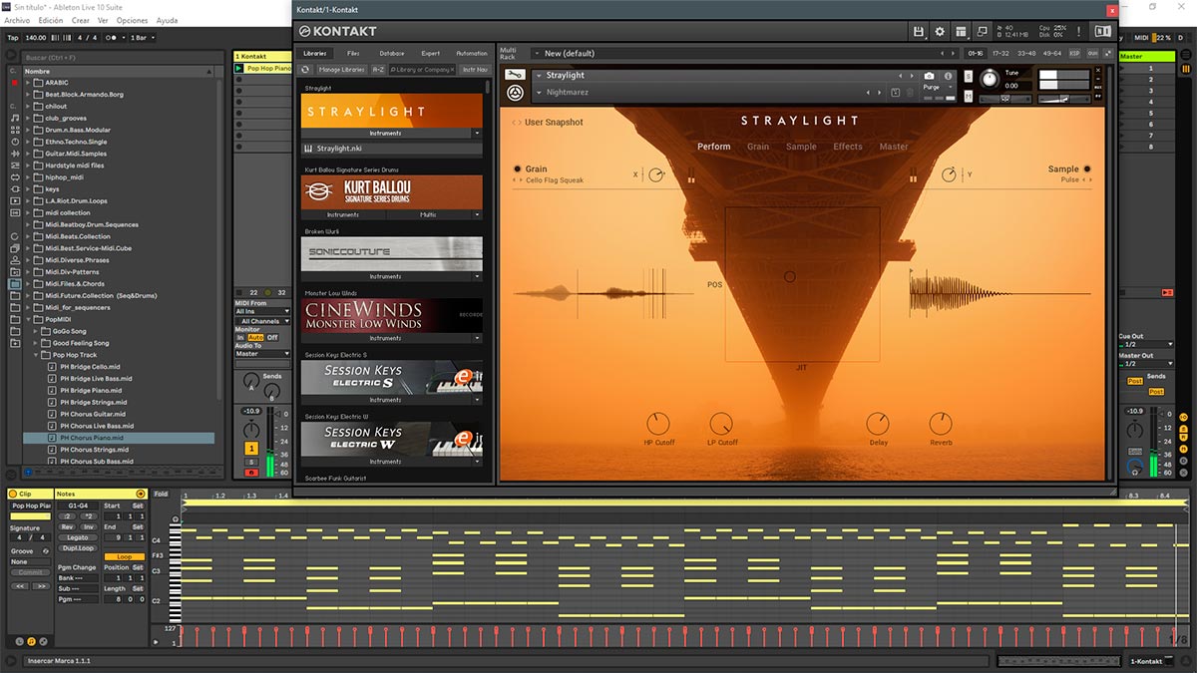Viewport: 1197px width, 673px height.
Task: Click the Kontakt panic exclamation icon
Action: 1080,32
